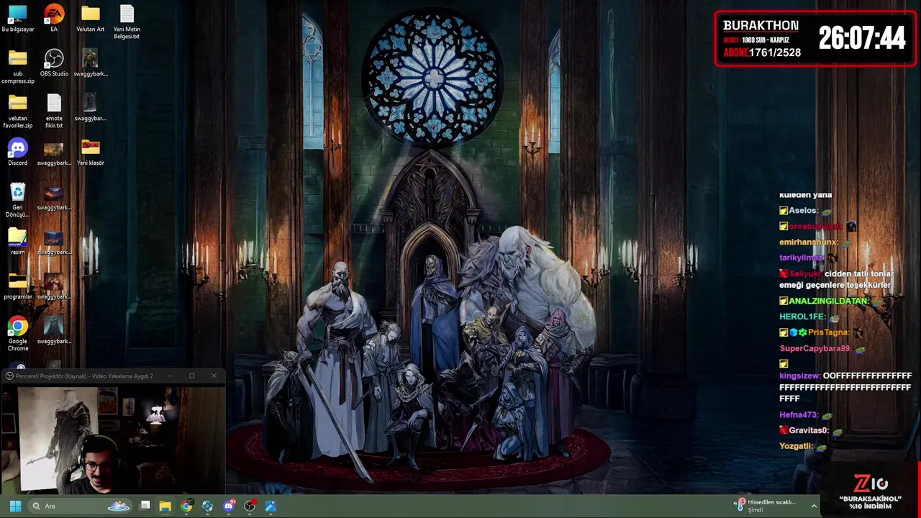The image size is (921, 518).
Task: Click the Aselos chat username
Action: point(803,211)
